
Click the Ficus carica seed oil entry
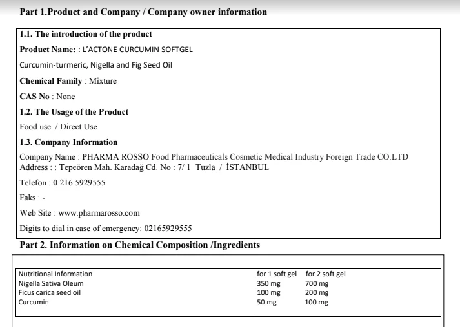(x=51, y=292)
